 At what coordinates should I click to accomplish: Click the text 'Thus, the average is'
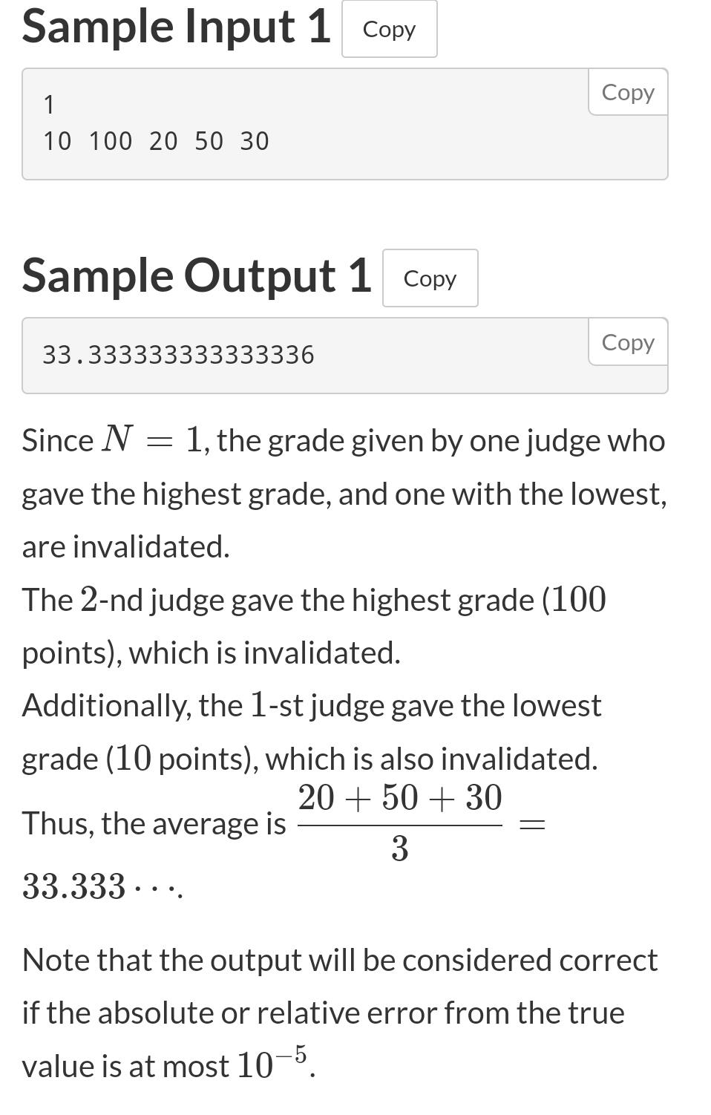point(154,823)
